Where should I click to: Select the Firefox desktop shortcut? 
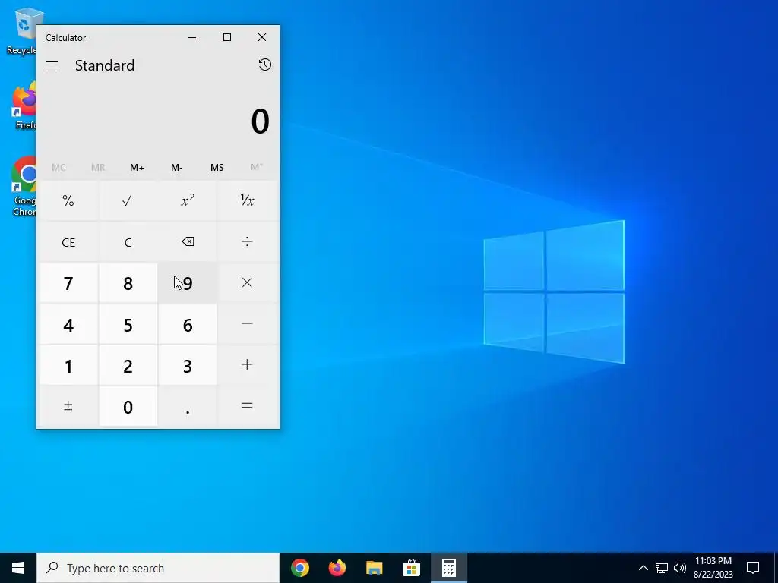coord(24,106)
